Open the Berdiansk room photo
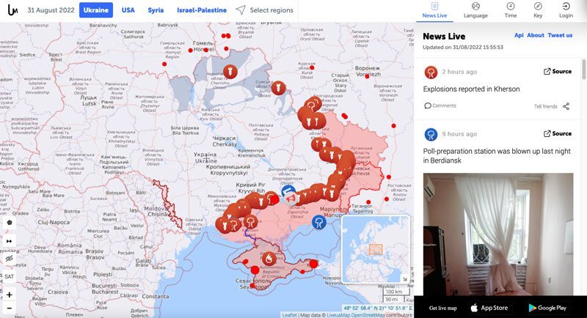Screen dimensions: 587x318 tap(498, 234)
